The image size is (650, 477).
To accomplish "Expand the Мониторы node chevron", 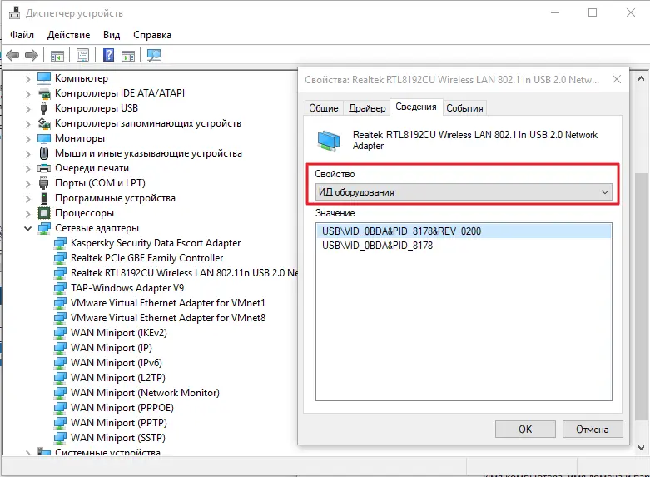I will (27, 138).
